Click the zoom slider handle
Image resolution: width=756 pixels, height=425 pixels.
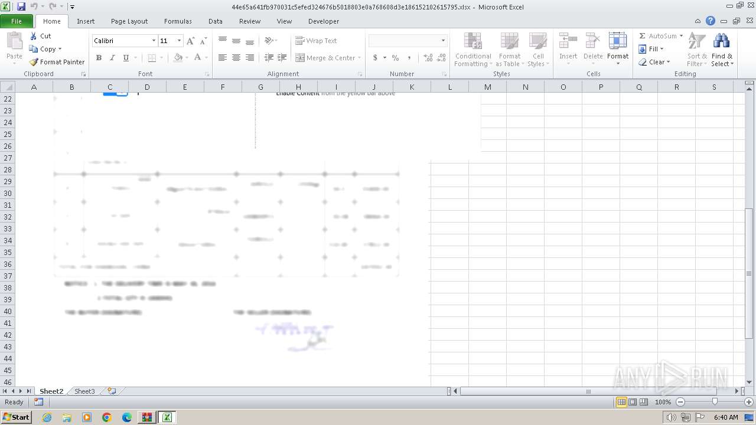click(x=715, y=402)
